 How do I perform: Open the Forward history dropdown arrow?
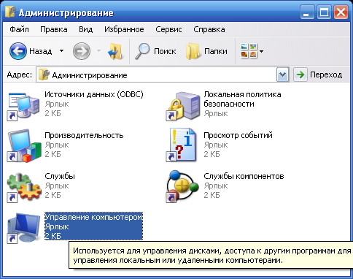98,51
